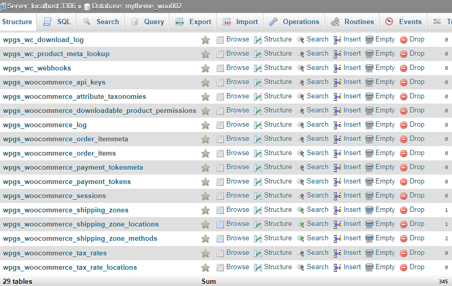The width and height of the screenshot is (452, 286).
Task: Click Database: mytheme_woo002 breadcrumb link
Action: 137,6
